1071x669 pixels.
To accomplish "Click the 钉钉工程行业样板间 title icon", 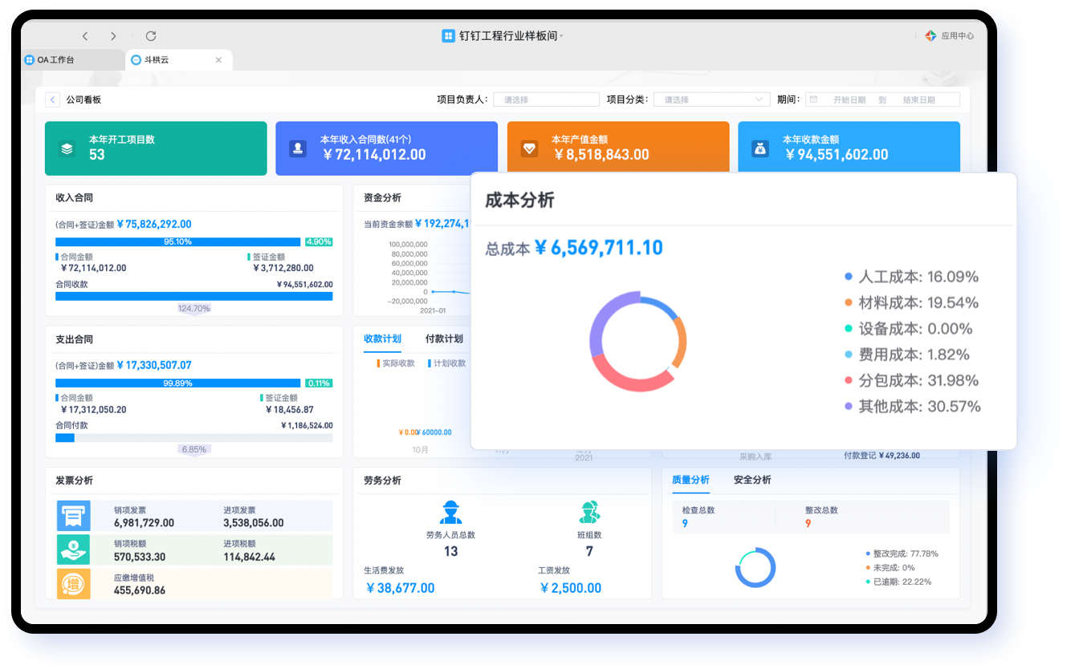I will click(448, 36).
